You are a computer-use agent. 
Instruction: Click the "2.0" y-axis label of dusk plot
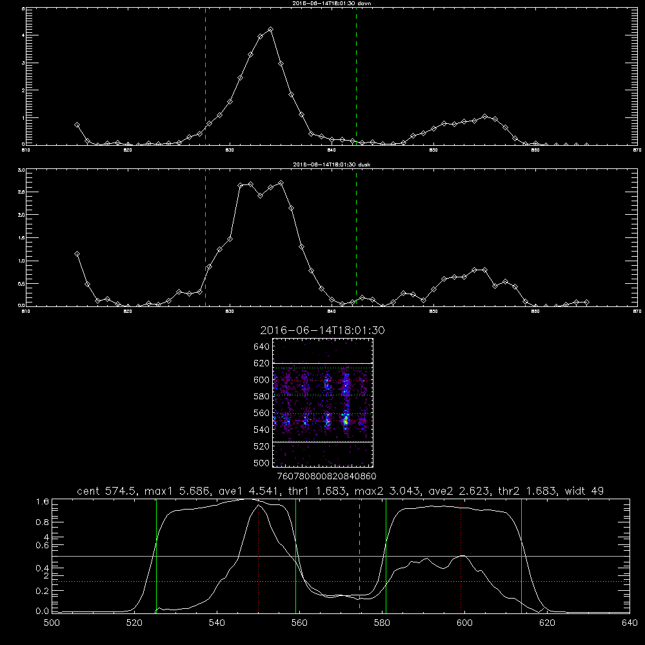tap(21, 215)
